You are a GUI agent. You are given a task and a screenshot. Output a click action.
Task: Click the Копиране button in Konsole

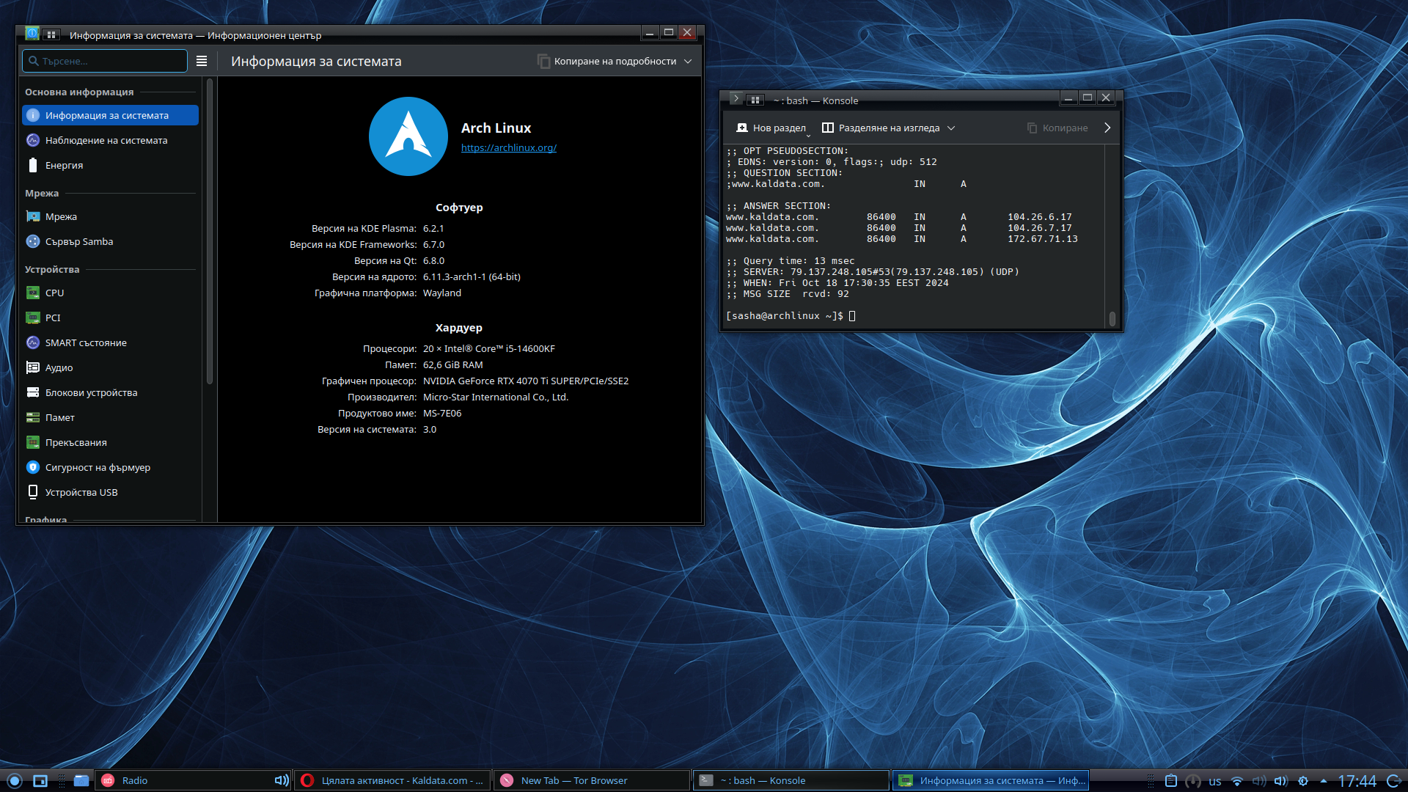coord(1057,128)
